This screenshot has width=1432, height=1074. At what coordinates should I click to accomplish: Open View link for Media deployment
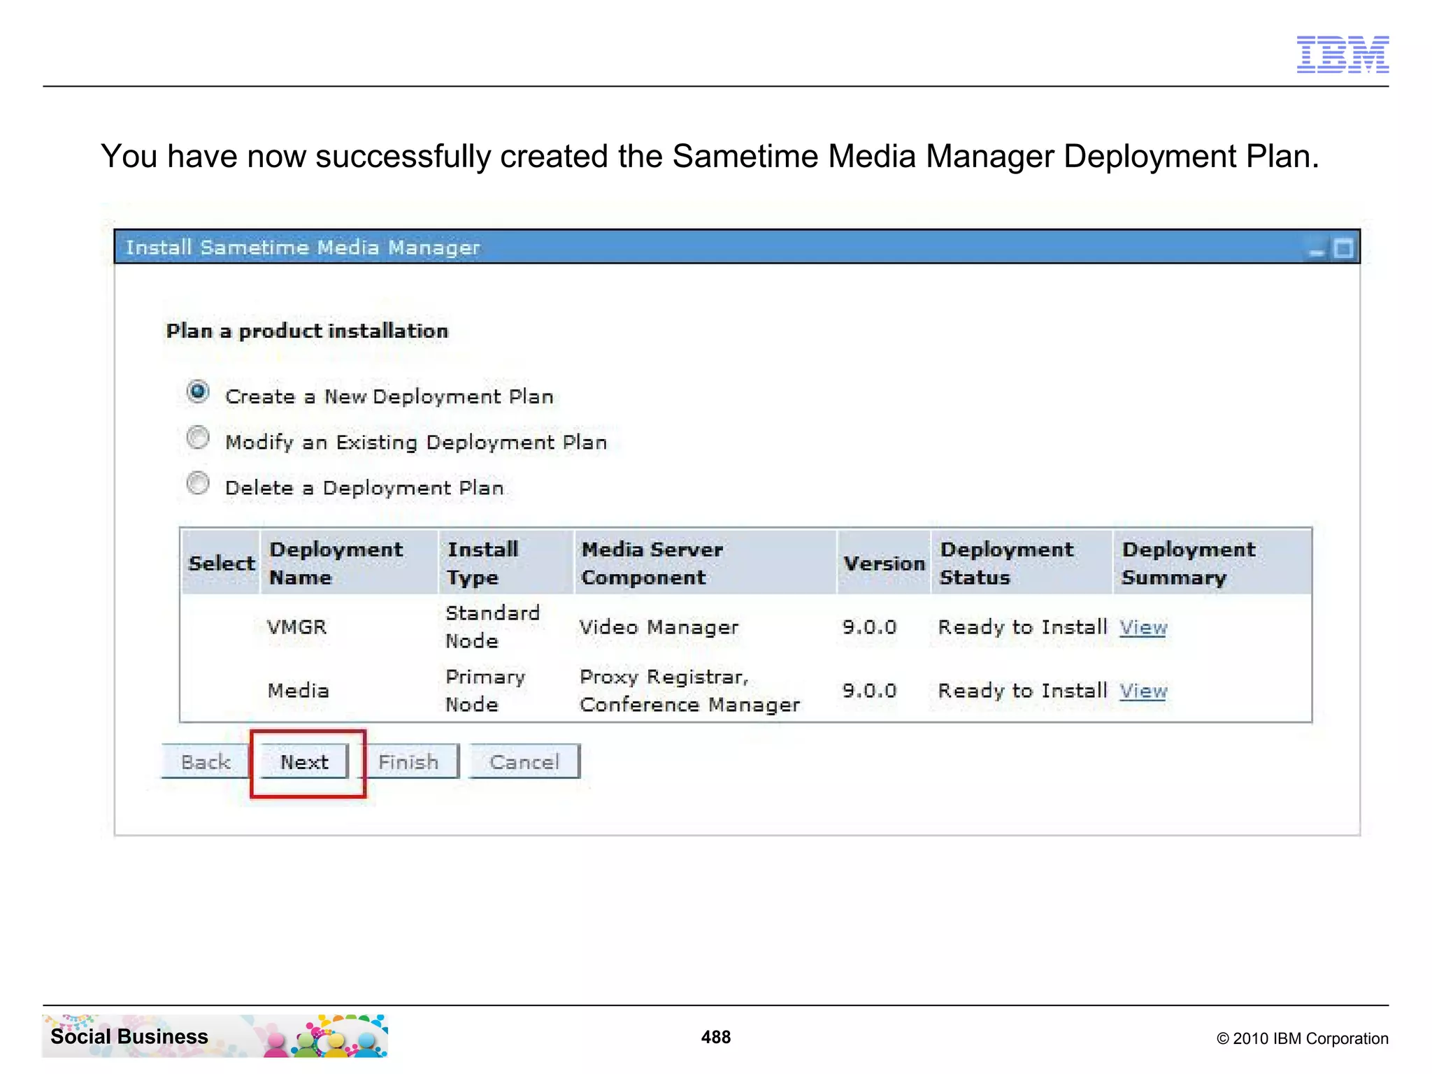coord(1143,691)
